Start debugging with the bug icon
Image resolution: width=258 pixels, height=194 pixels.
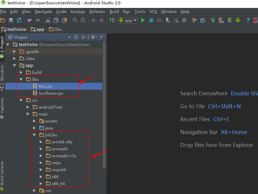pos(151,21)
